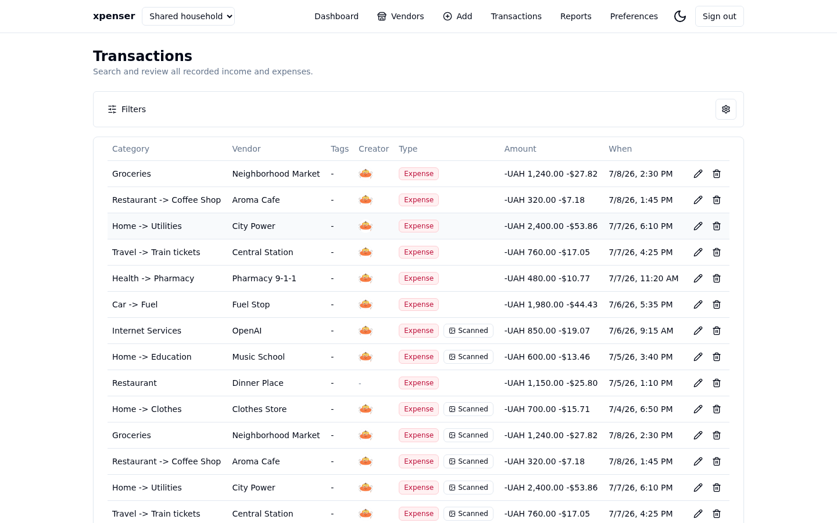
Task: Delete the Pharmacy 9-1-1 transaction
Action: click(717, 278)
